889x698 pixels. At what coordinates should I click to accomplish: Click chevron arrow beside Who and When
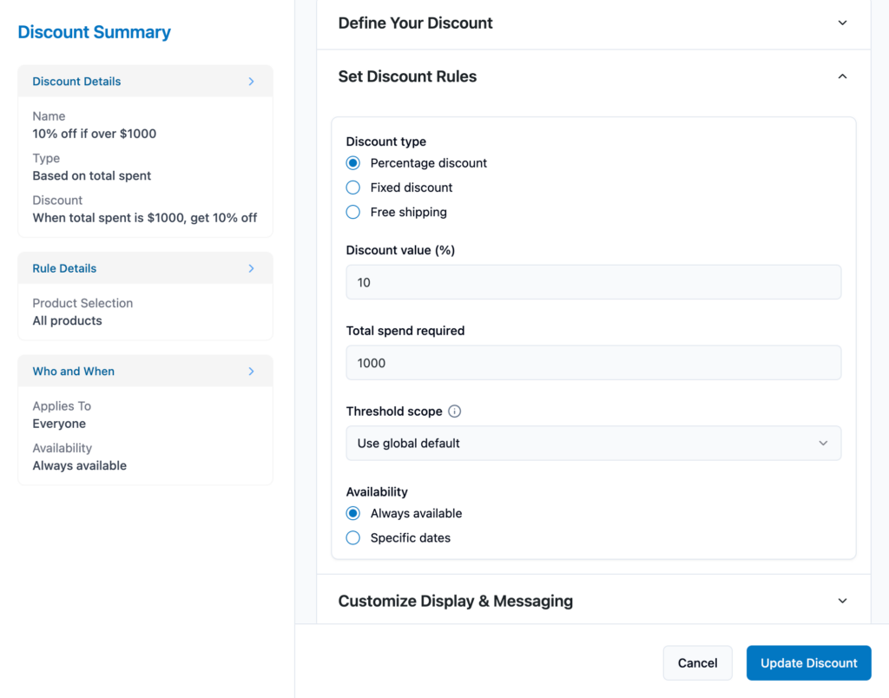pos(251,372)
